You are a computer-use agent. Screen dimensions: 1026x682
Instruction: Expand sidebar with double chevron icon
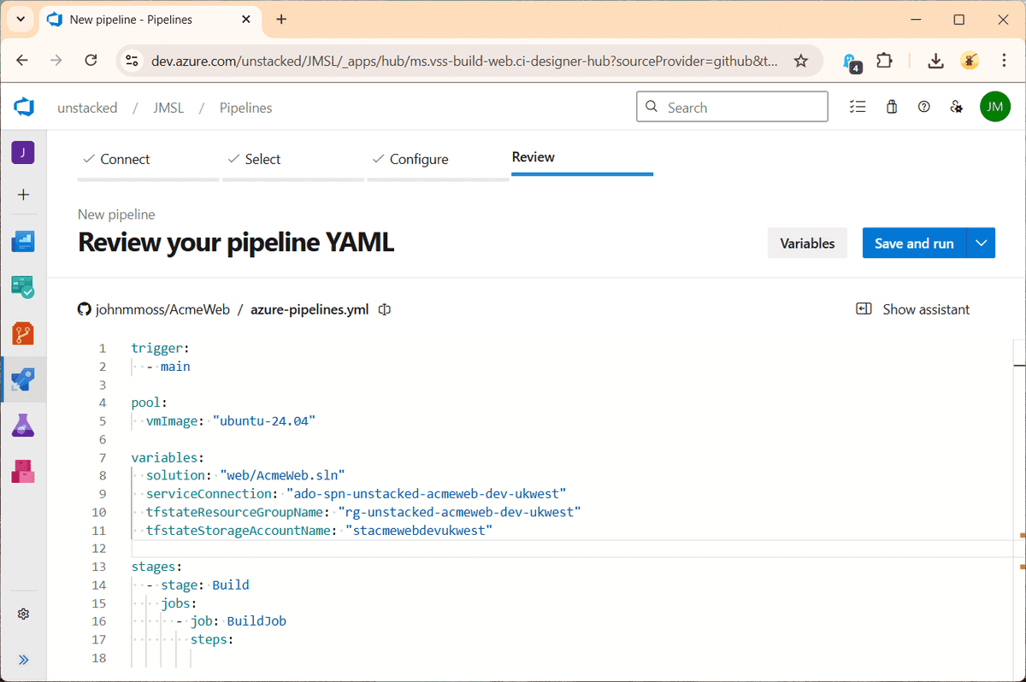click(23, 660)
